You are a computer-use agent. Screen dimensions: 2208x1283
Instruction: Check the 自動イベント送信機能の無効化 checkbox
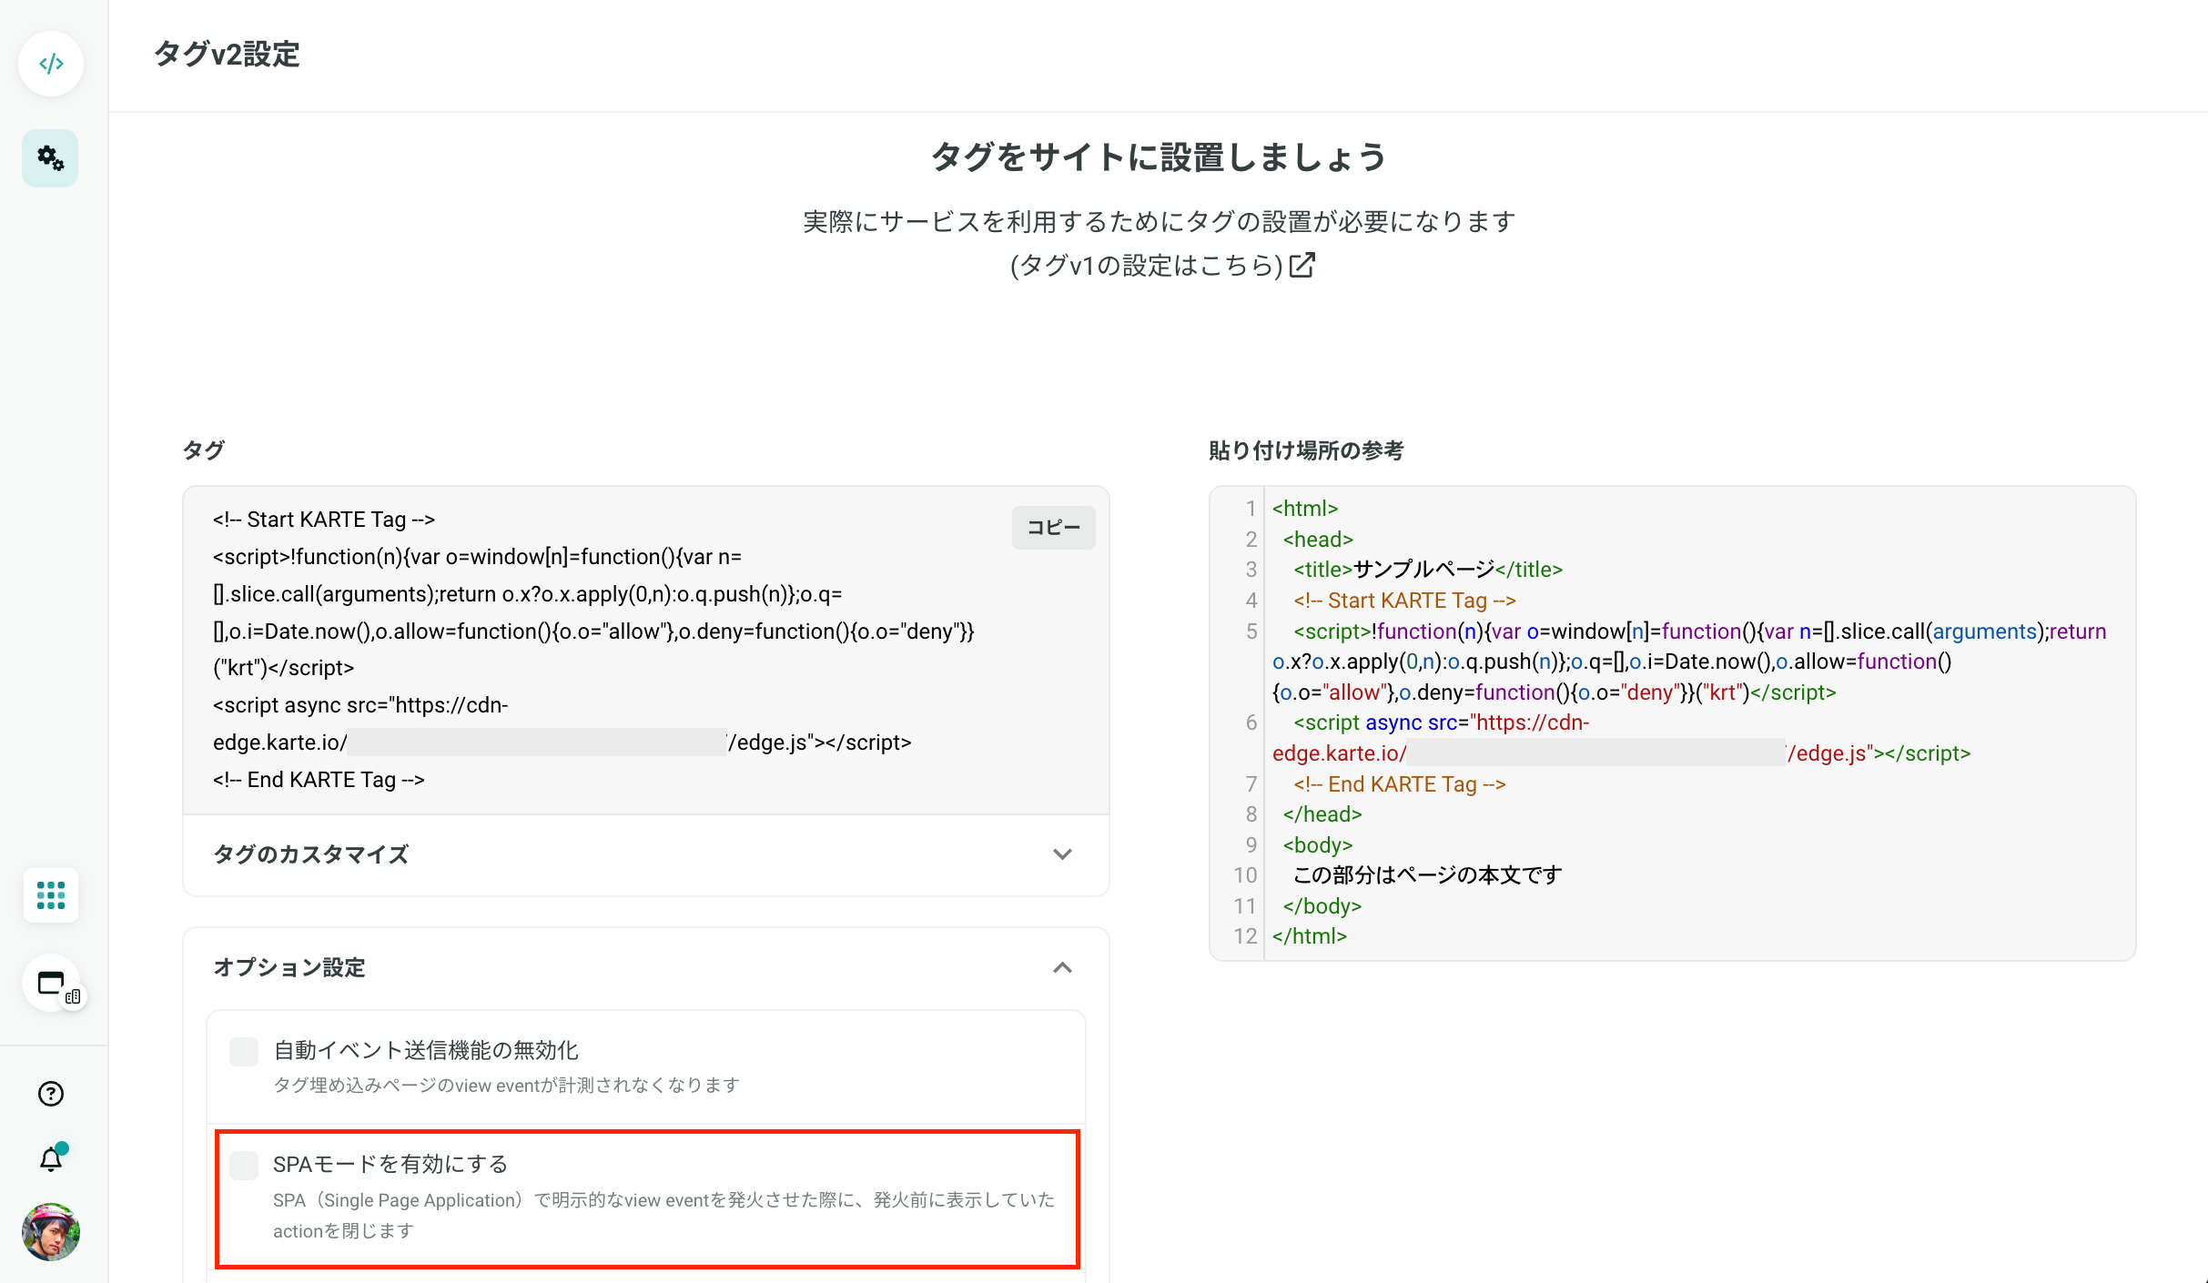pyautogui.click(x=244, y=1052)
